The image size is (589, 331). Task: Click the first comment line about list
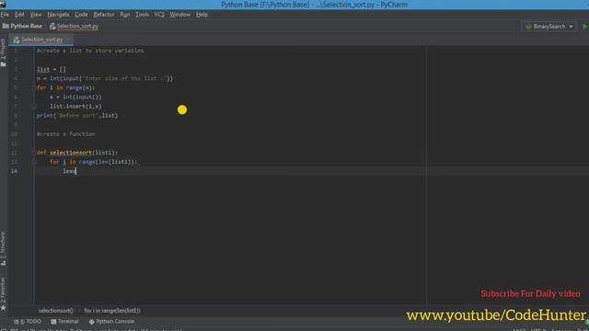point(90,51)
